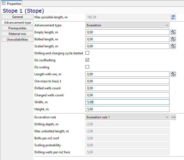Click refresh icon beside Max possible length

point(173,17)
